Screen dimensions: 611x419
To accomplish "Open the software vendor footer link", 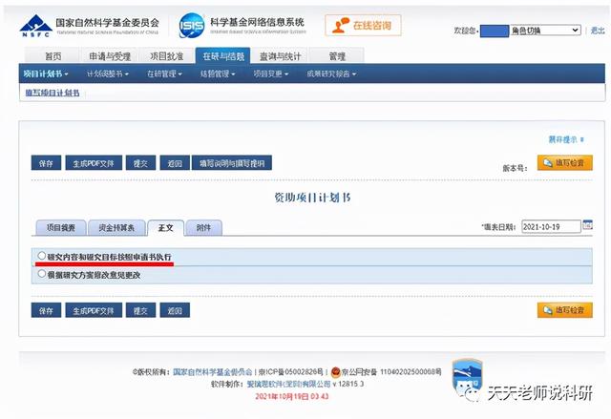I will pyautogui.click(x=288, y=384).
